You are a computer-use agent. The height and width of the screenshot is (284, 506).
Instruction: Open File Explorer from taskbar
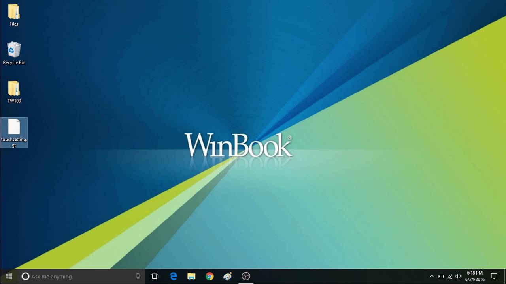pyautogui.click(x=191, y=276)
